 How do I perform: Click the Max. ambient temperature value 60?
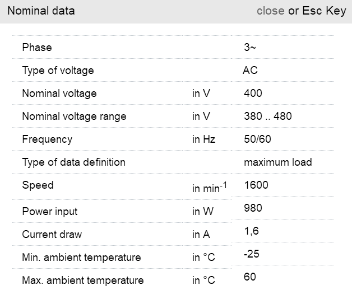[250, 277]
